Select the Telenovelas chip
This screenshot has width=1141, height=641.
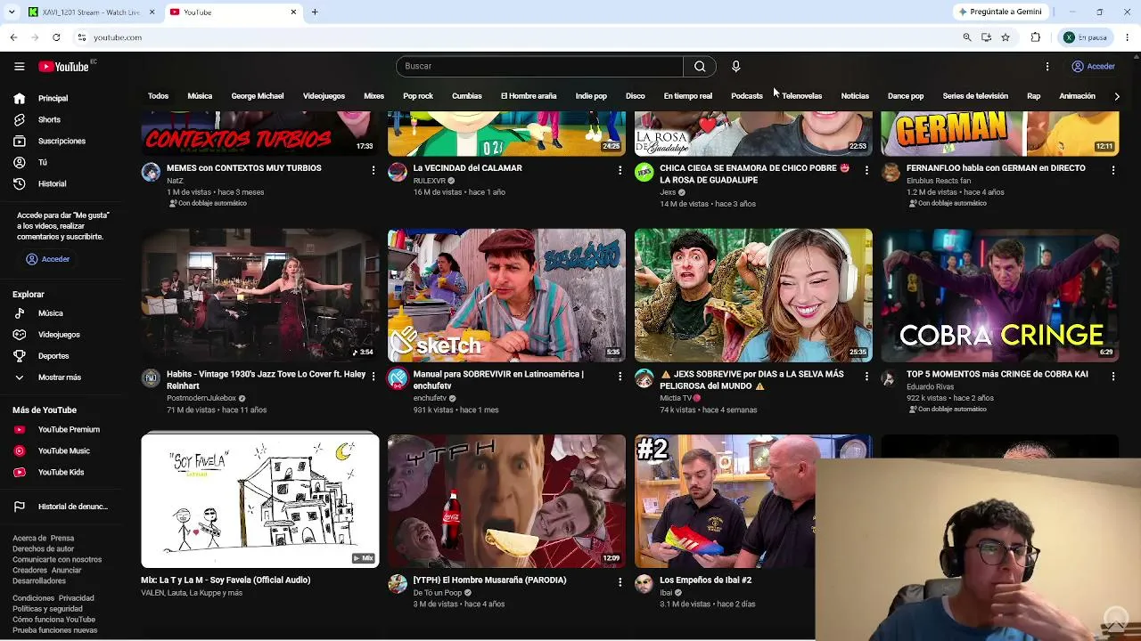[x=801, y=96]
